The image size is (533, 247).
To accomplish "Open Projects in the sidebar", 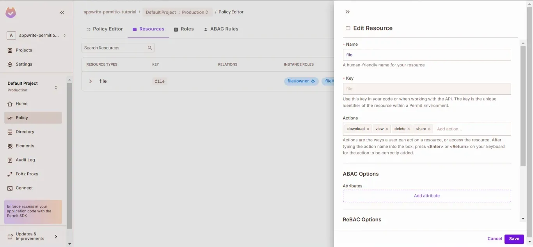I will point(24,50).
